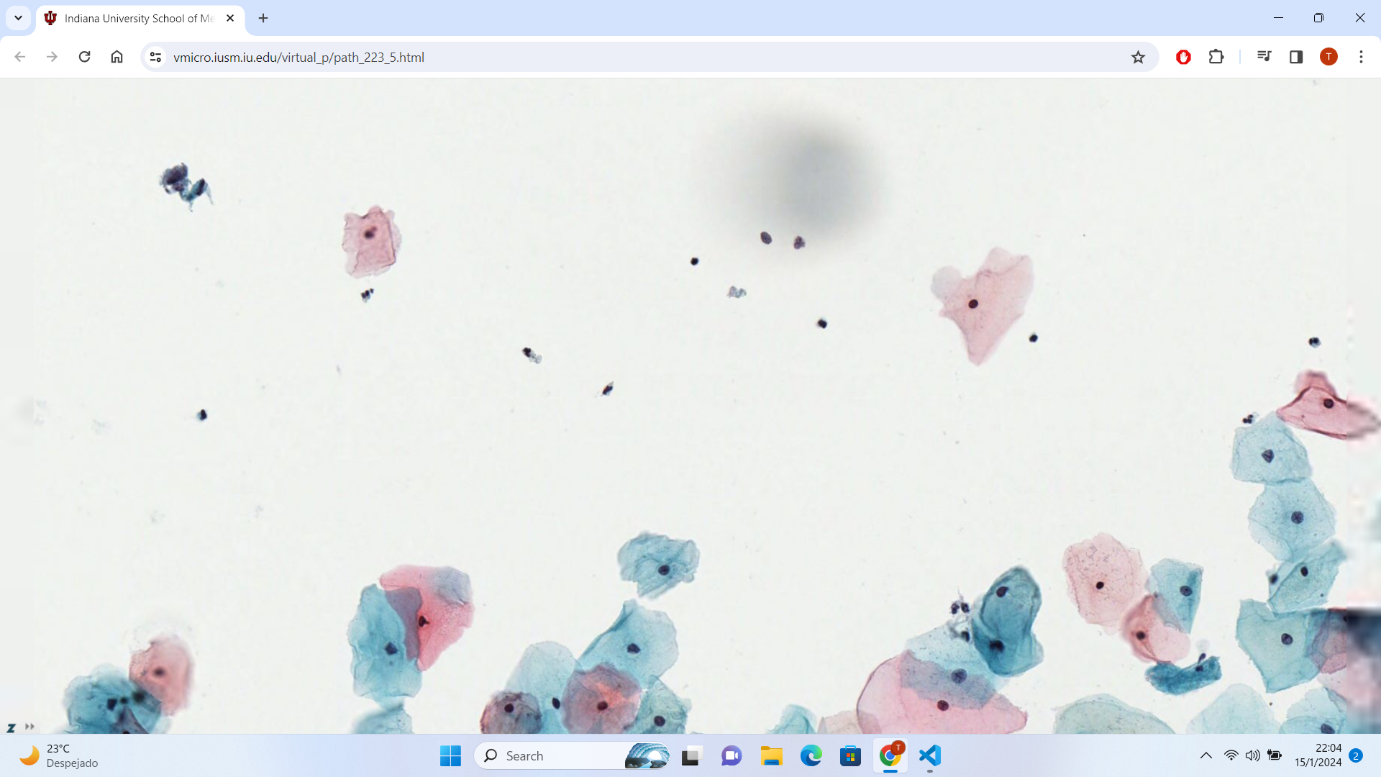Open Visual Studio Code from taskbar
Screen dimensions: 1381x777
pos(929,755)
